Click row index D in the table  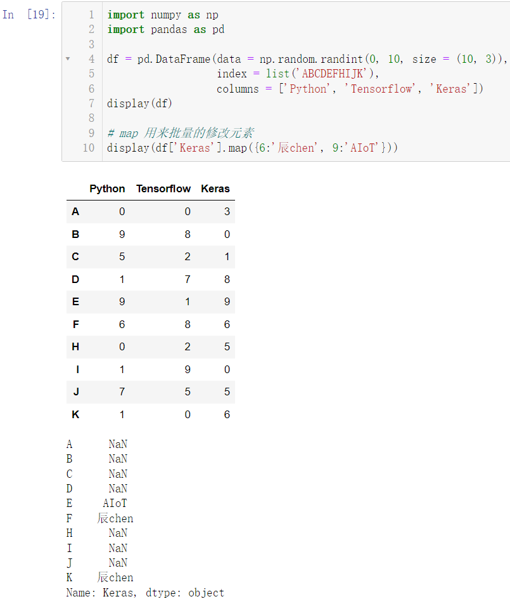coord(75,279)
